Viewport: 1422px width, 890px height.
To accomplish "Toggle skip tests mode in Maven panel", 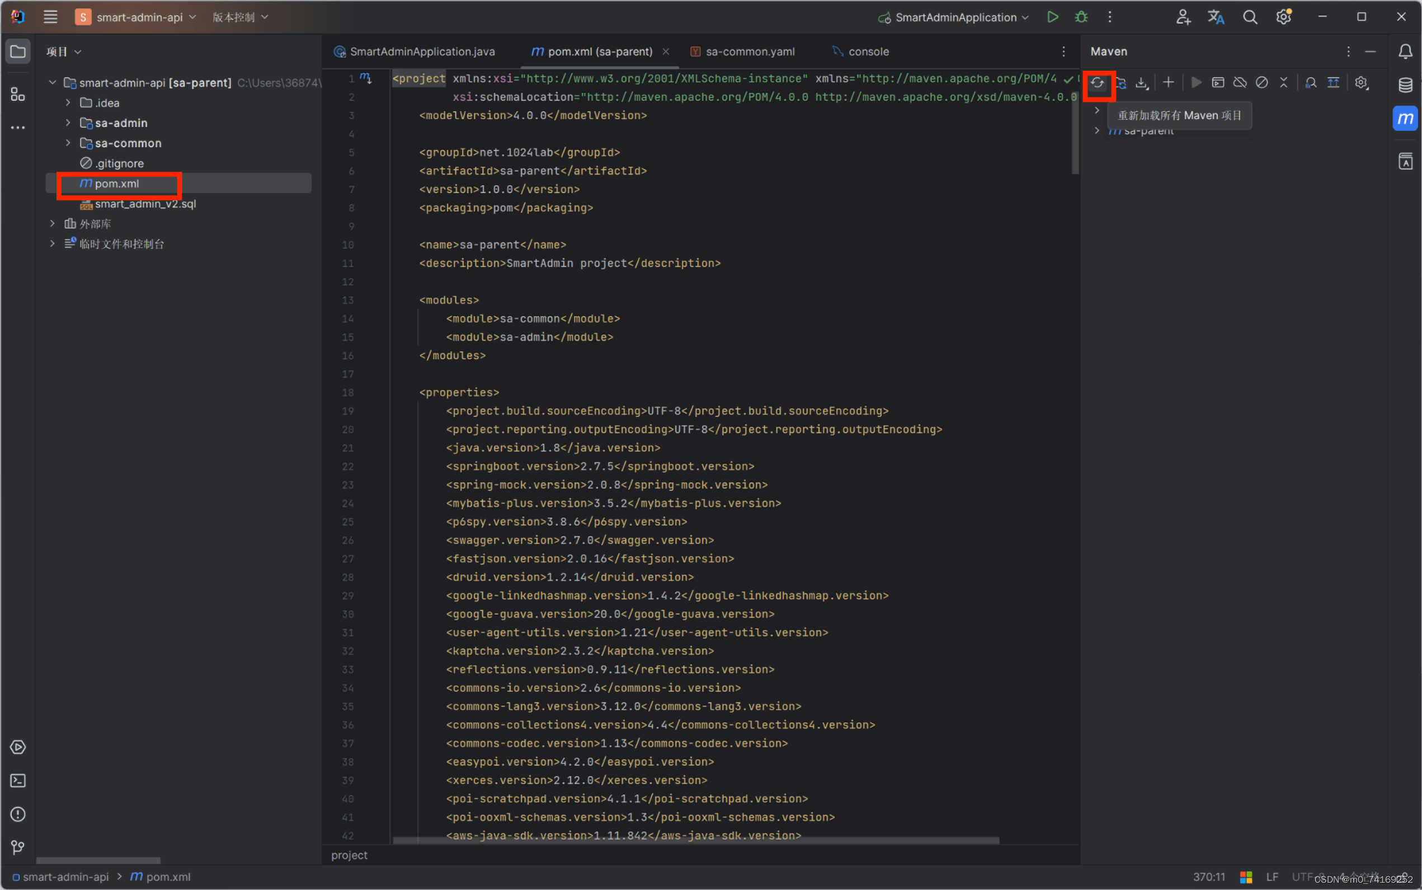I will click(1262, 82).
